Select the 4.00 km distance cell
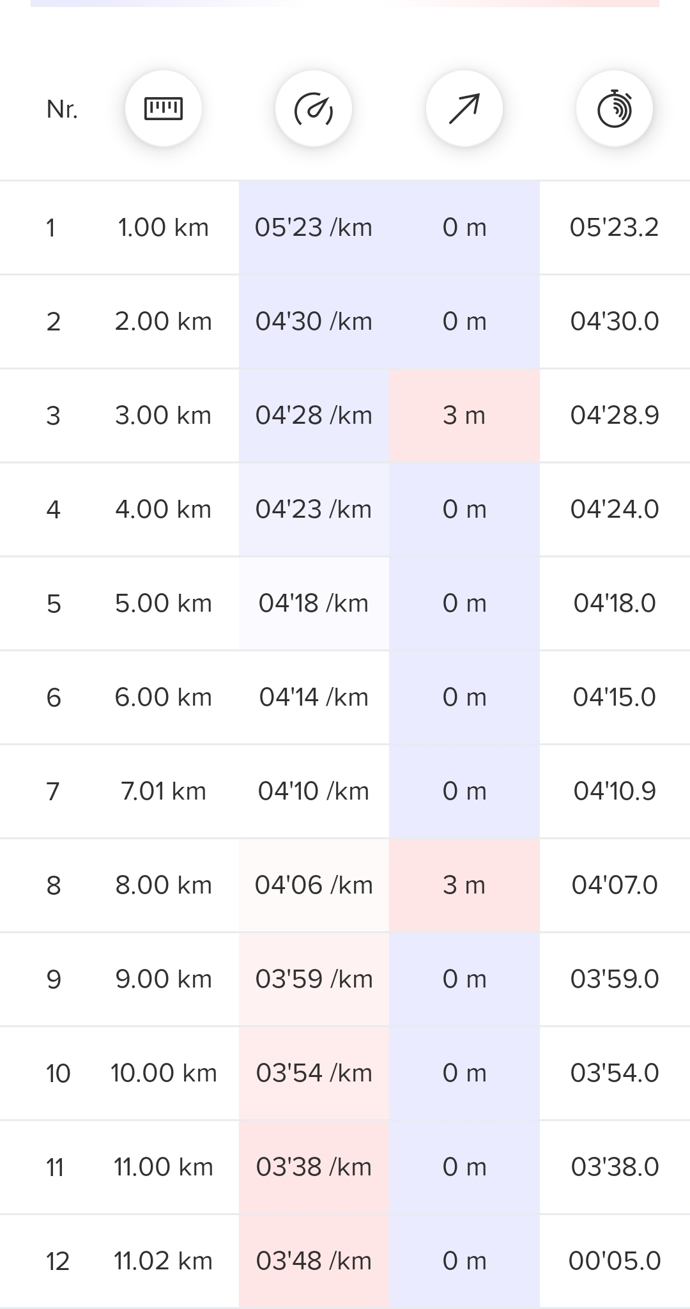Image resolution: width=690 pixels, height=1309 pixels. click(164, 509)
